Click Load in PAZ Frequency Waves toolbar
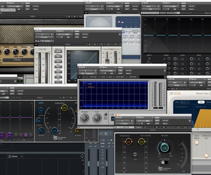The height and width of the screenshot is (175, 211). (x=103, y=77)
